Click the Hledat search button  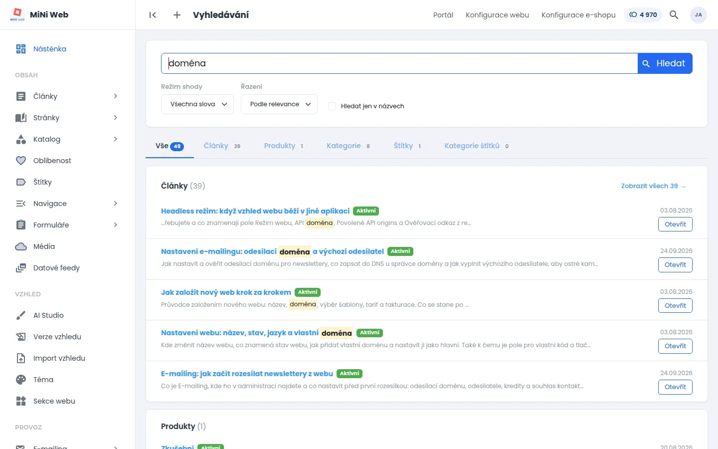pyautogui.click(x=665, y=63)
